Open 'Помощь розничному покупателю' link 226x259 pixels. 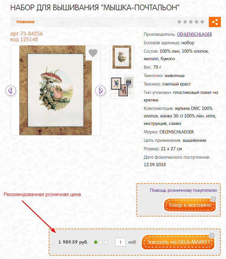pyautogui.click(x=183, y=190)
